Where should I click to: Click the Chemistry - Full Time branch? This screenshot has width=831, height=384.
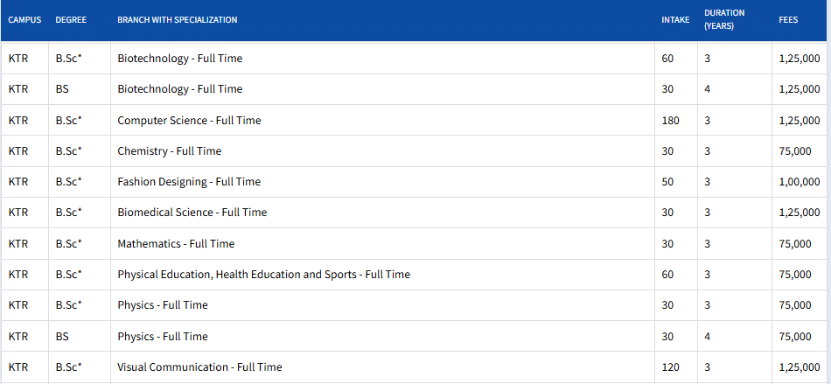[170, 151]
